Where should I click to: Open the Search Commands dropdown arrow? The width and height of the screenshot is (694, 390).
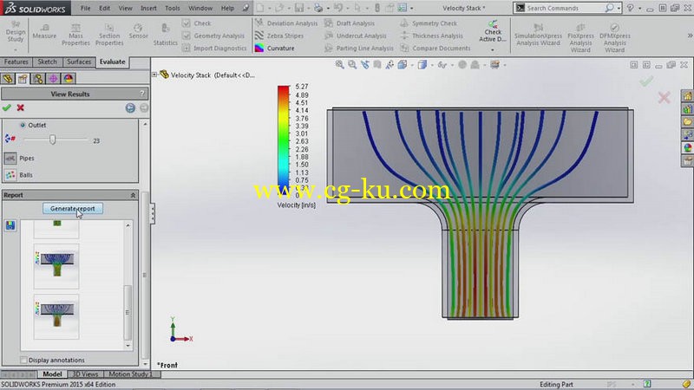pos(619,8)
